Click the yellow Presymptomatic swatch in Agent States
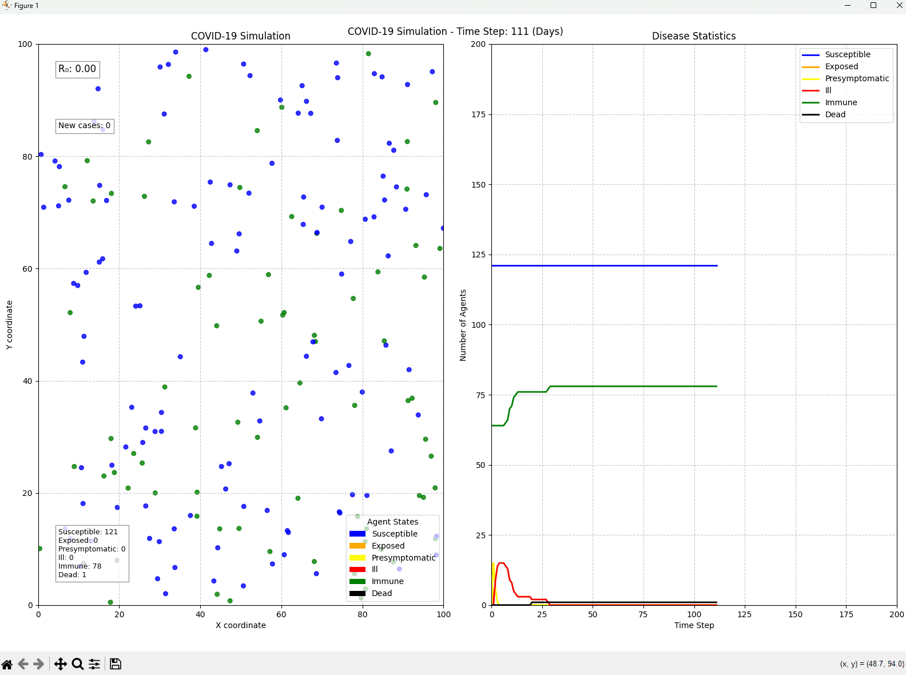The height and width of the screenshot is (675, 906). click(357, 558)
